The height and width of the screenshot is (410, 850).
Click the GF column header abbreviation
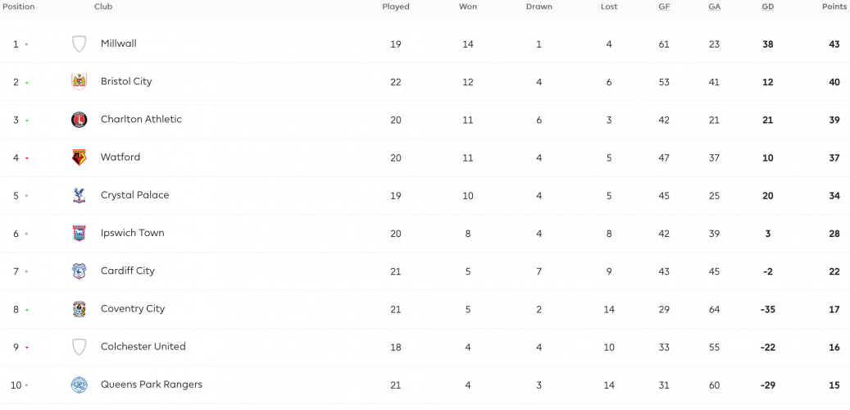pyautogui.click(x=664, y=7)
